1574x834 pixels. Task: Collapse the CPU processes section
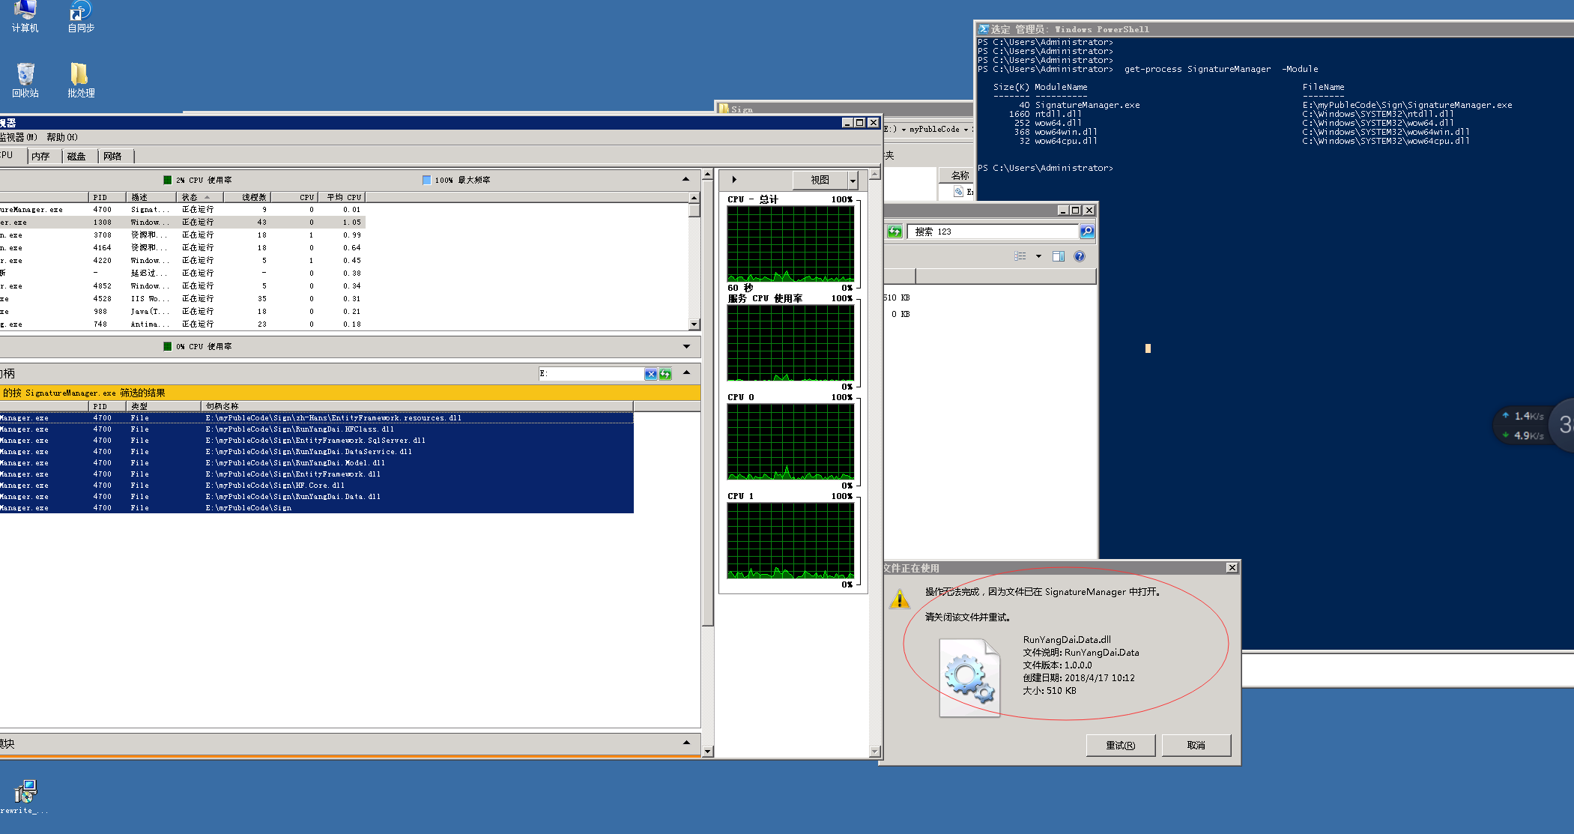[685, 179]
